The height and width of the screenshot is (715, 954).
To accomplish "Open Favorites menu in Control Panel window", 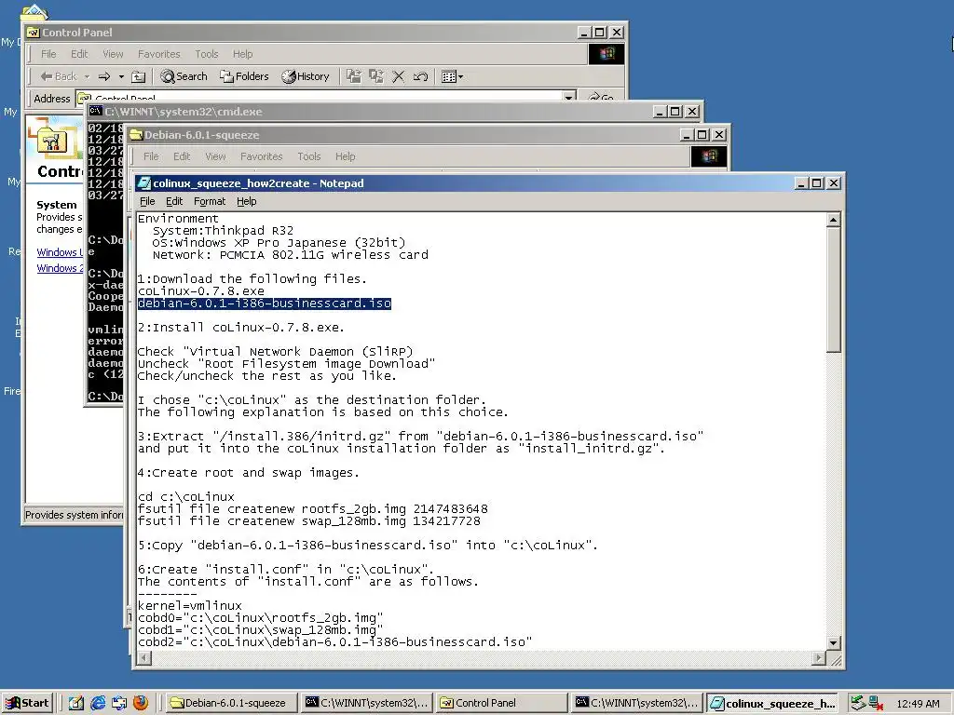I will [158, 54].
